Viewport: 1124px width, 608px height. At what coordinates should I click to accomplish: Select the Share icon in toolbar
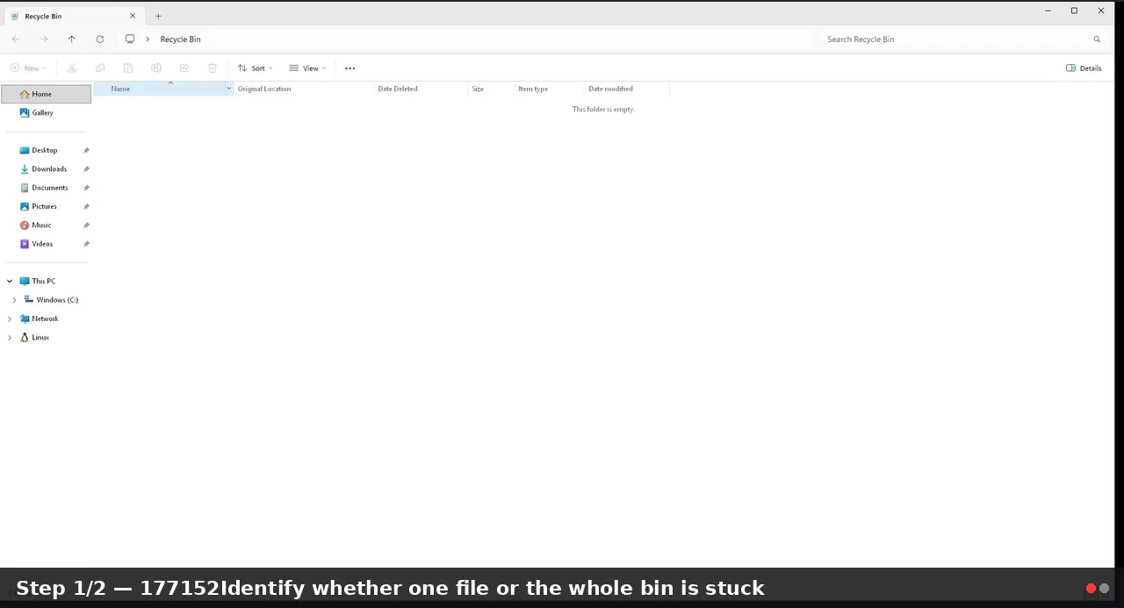tap(184, 68)
